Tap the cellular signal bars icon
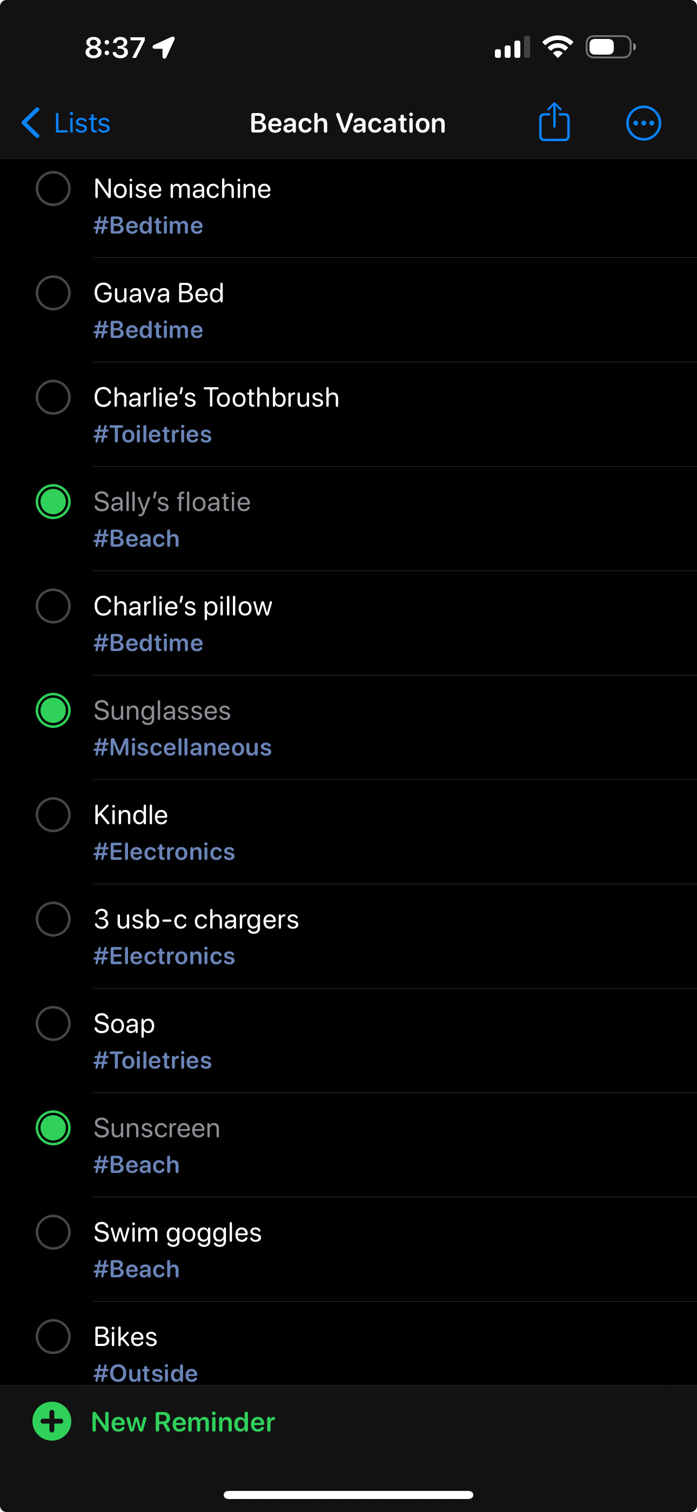This screenshot has width=697, height=1512. point(512,47)
